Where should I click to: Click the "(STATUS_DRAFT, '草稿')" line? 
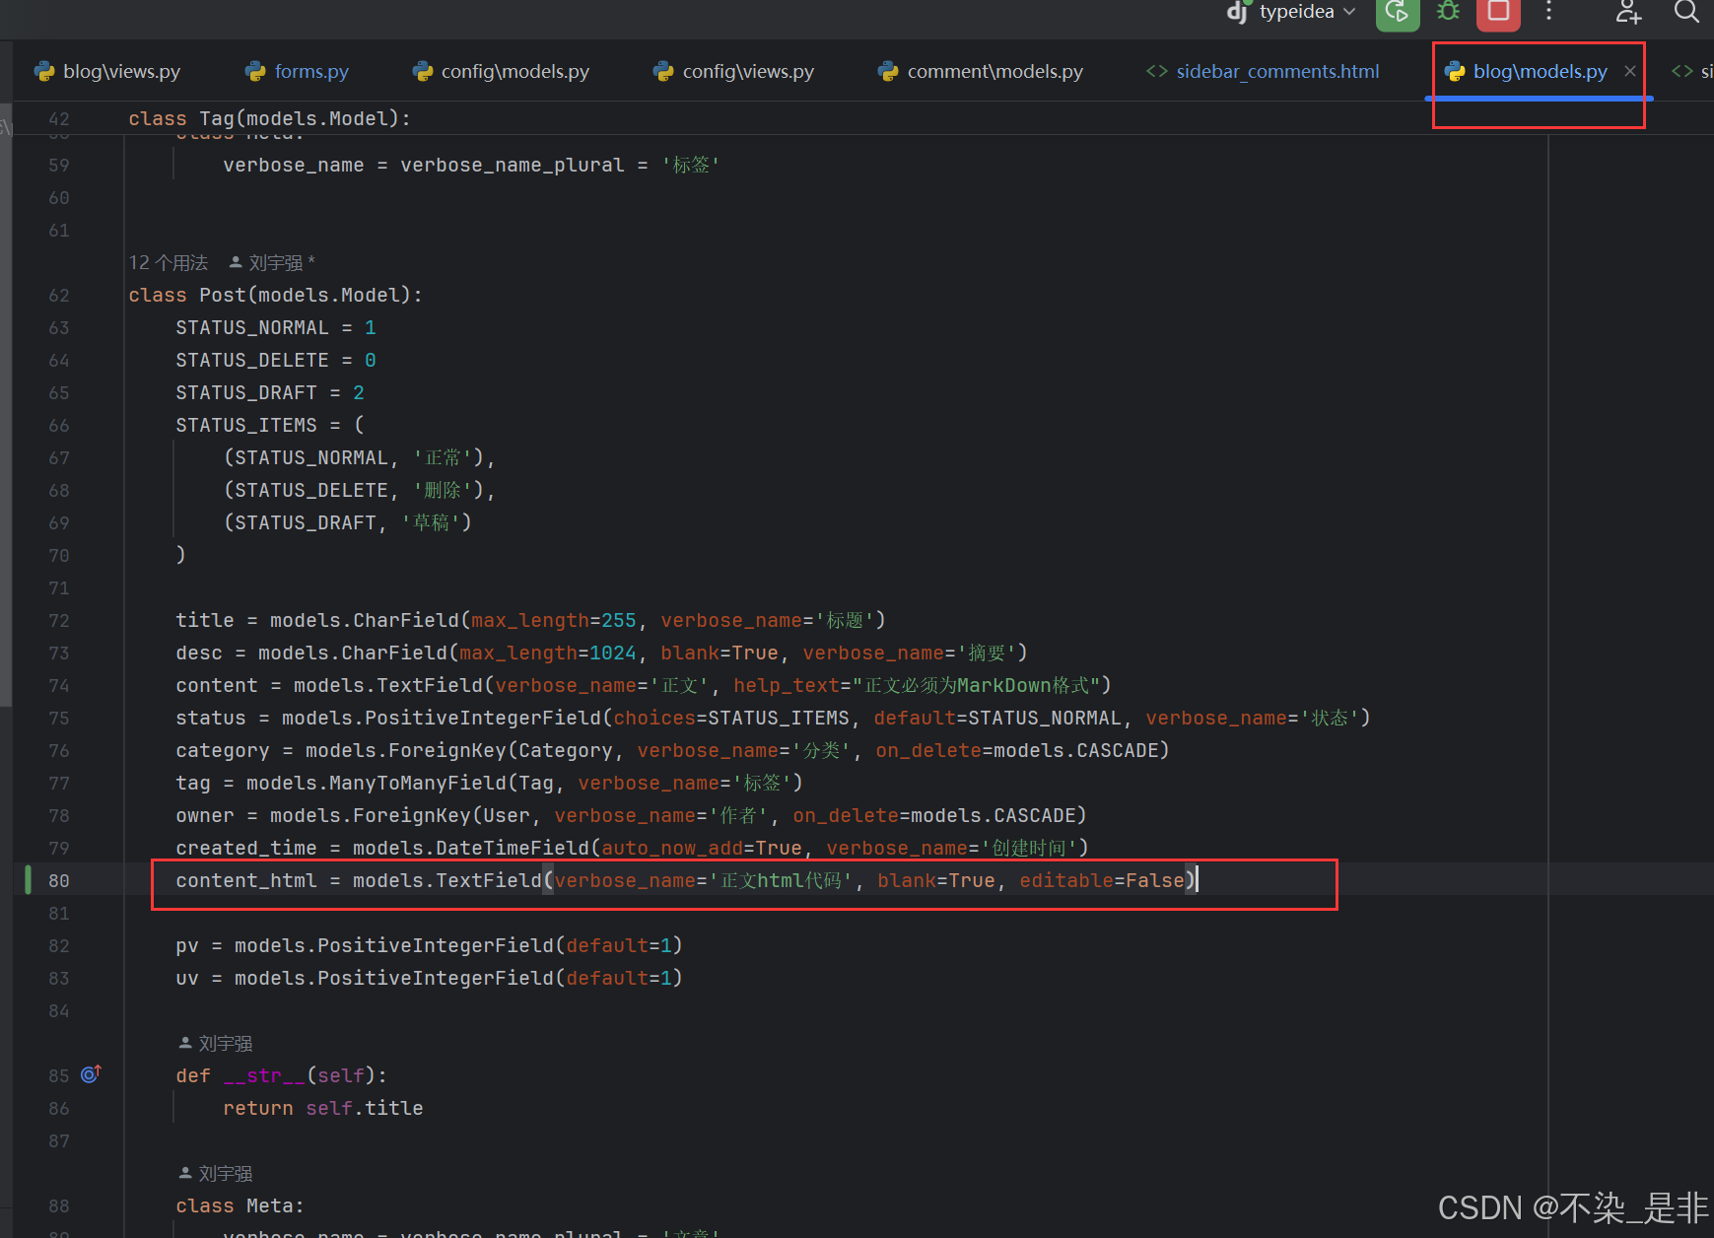coord(347,522)
